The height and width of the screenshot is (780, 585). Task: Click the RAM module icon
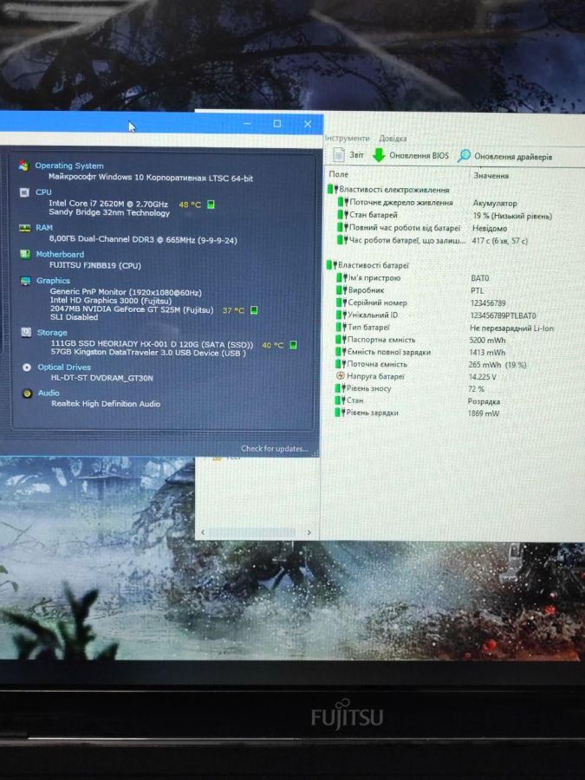[24, 228]
